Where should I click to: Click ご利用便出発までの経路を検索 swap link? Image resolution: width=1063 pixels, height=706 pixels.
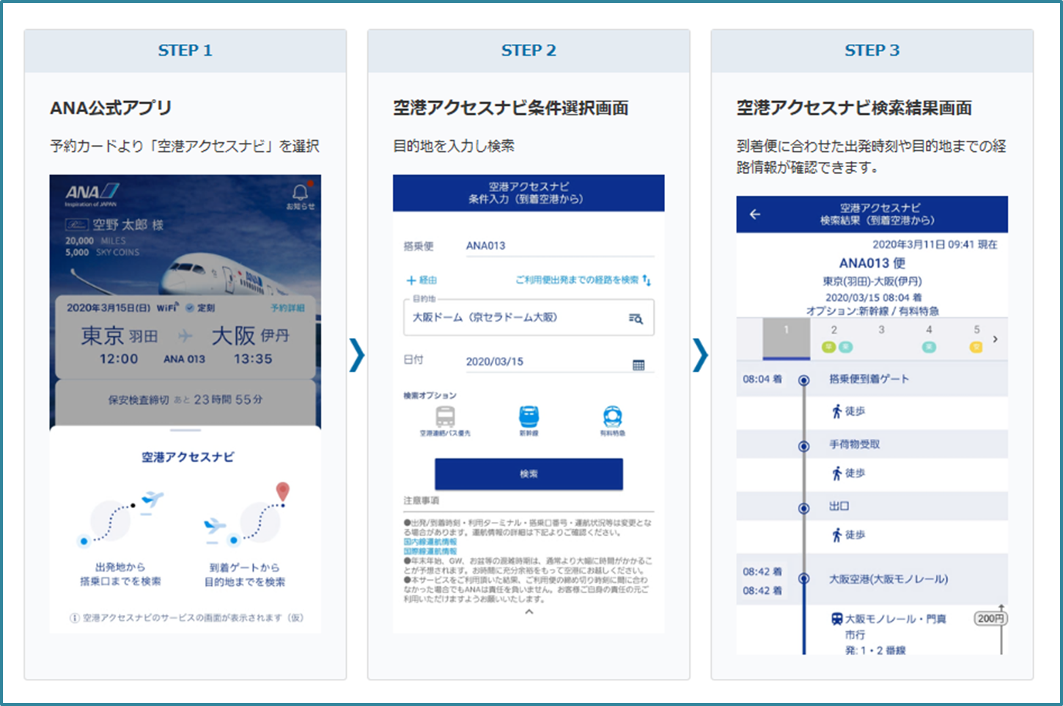pyautogui.click(x=583, y=280)
